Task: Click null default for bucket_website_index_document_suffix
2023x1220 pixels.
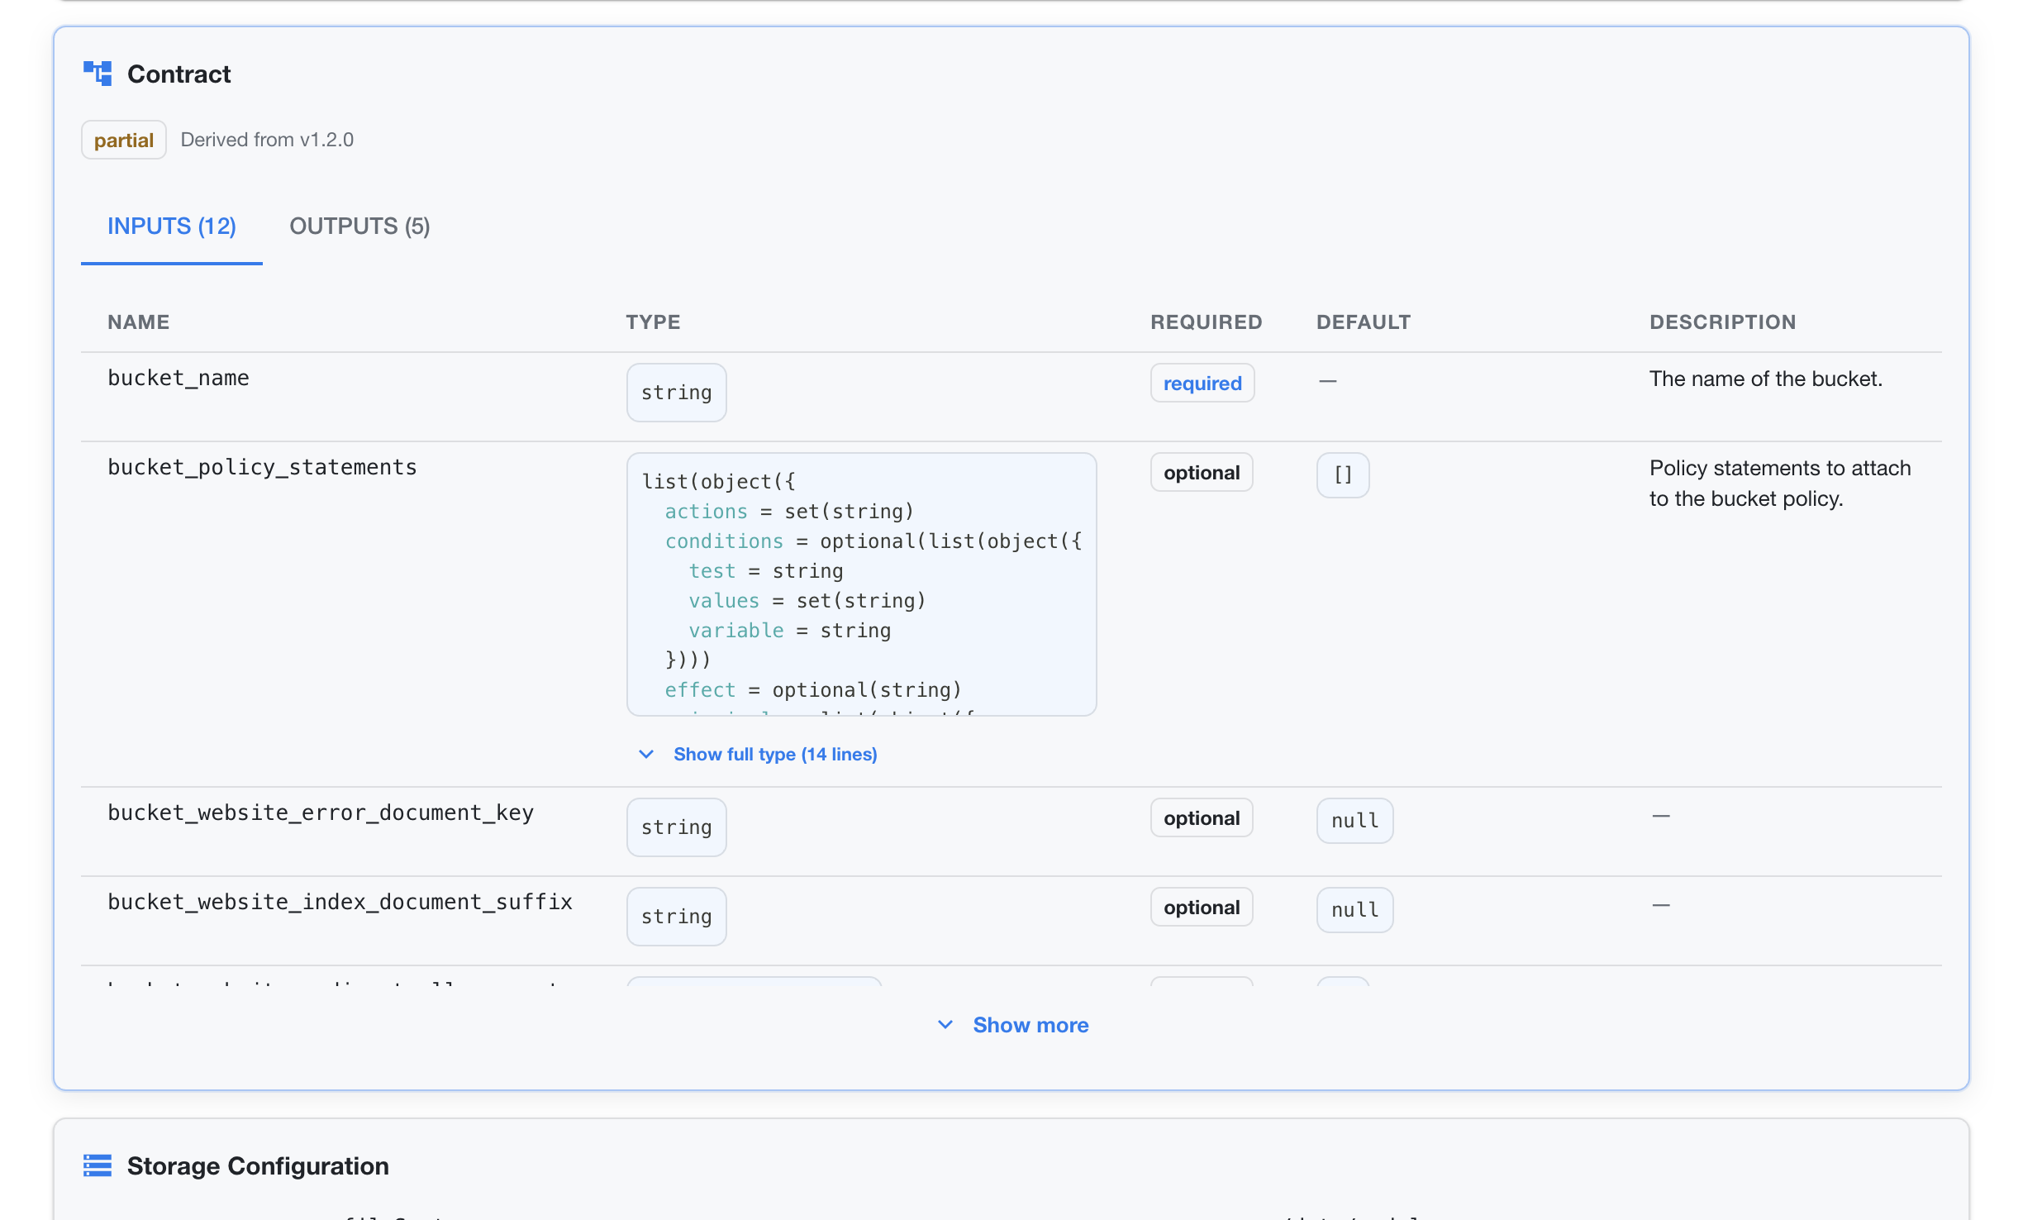Action: 1354,910
